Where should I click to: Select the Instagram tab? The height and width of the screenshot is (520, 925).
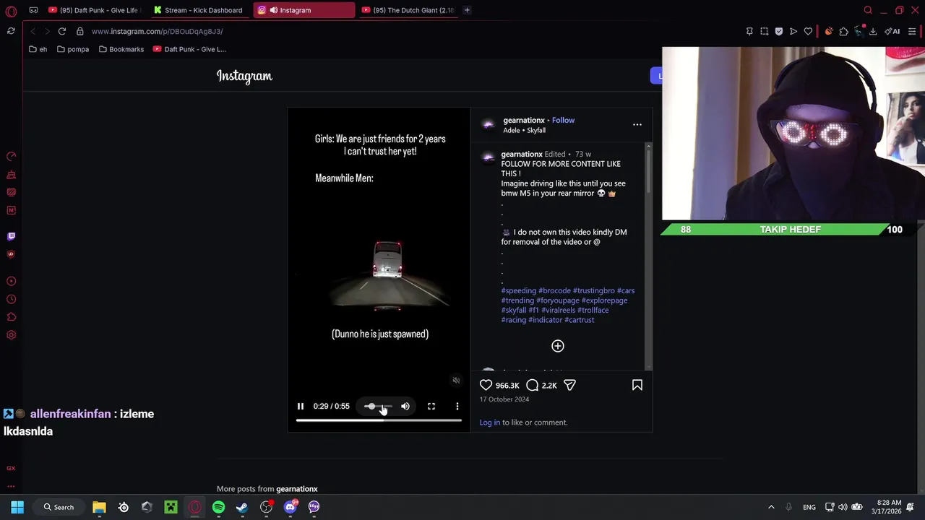pos(304,10)
